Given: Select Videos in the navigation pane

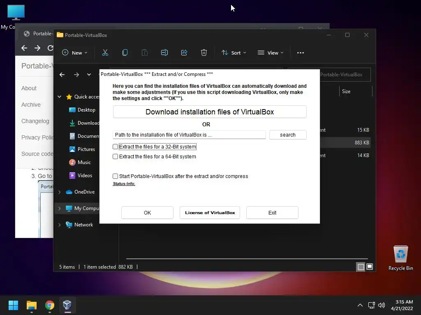Looking at the screenshot, I should pos(81,176).
